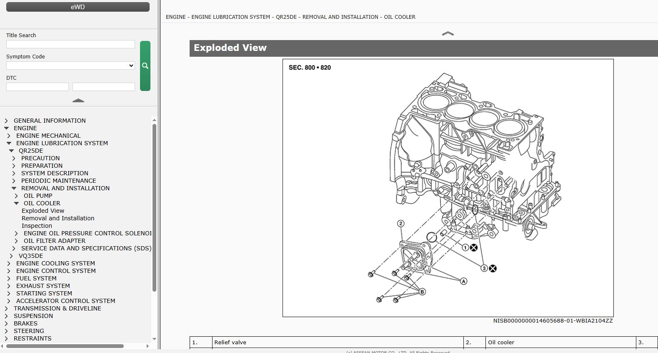This screenshot has height=353, width=658.
Task: Select the ENGINE LUBRICATION SYSTEM label
Action: 62,143
